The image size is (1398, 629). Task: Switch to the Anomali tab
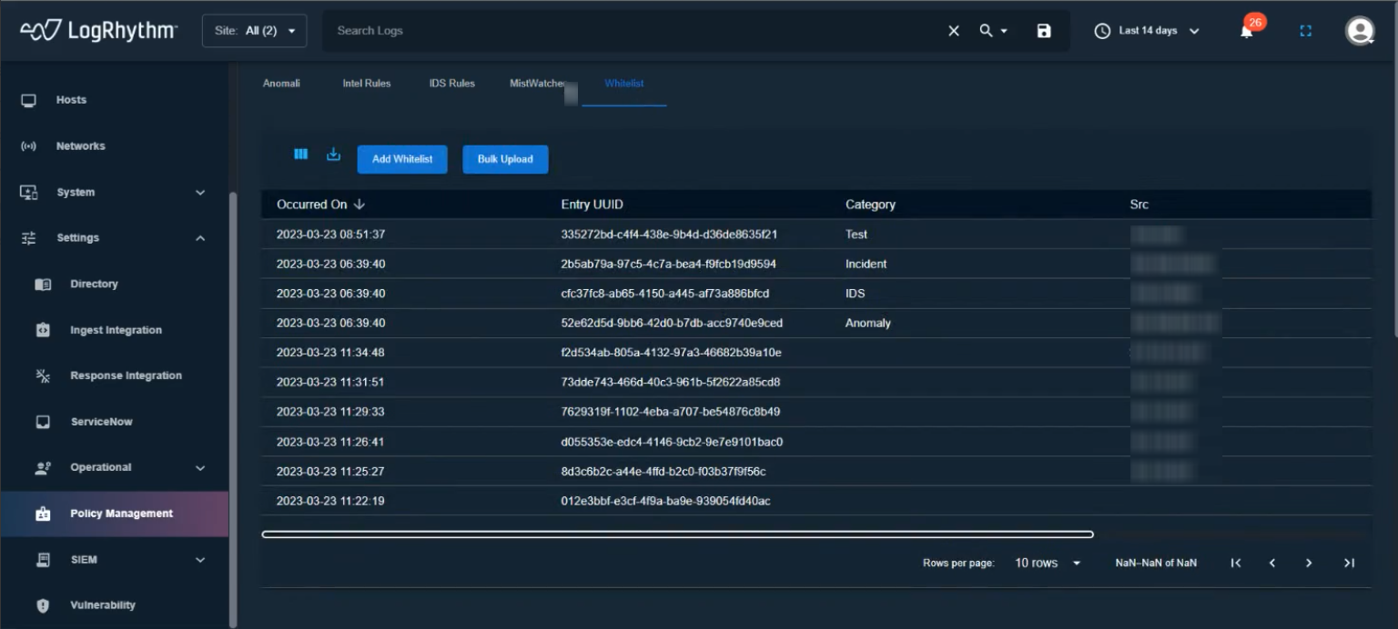(281, 84)
